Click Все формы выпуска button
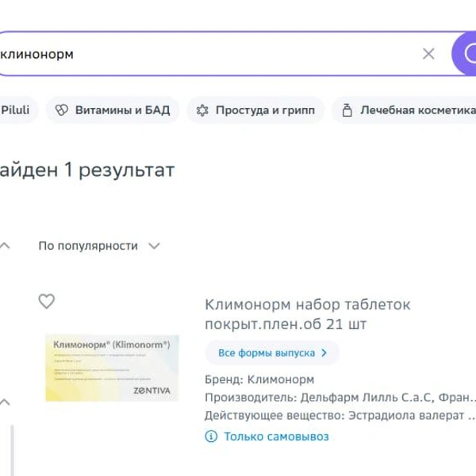 (272, 353)
